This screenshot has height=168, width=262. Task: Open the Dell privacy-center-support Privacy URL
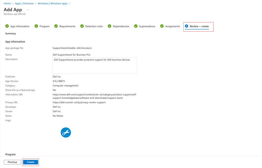click(78, 102)
